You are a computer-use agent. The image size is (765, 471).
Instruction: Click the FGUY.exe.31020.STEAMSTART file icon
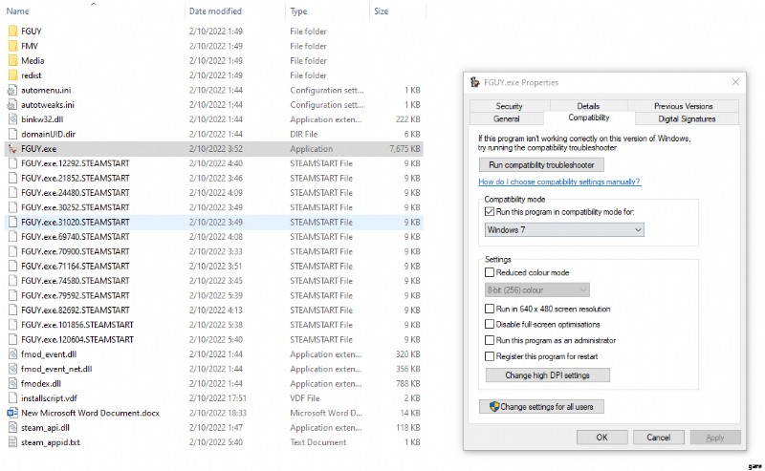point(12,222)
